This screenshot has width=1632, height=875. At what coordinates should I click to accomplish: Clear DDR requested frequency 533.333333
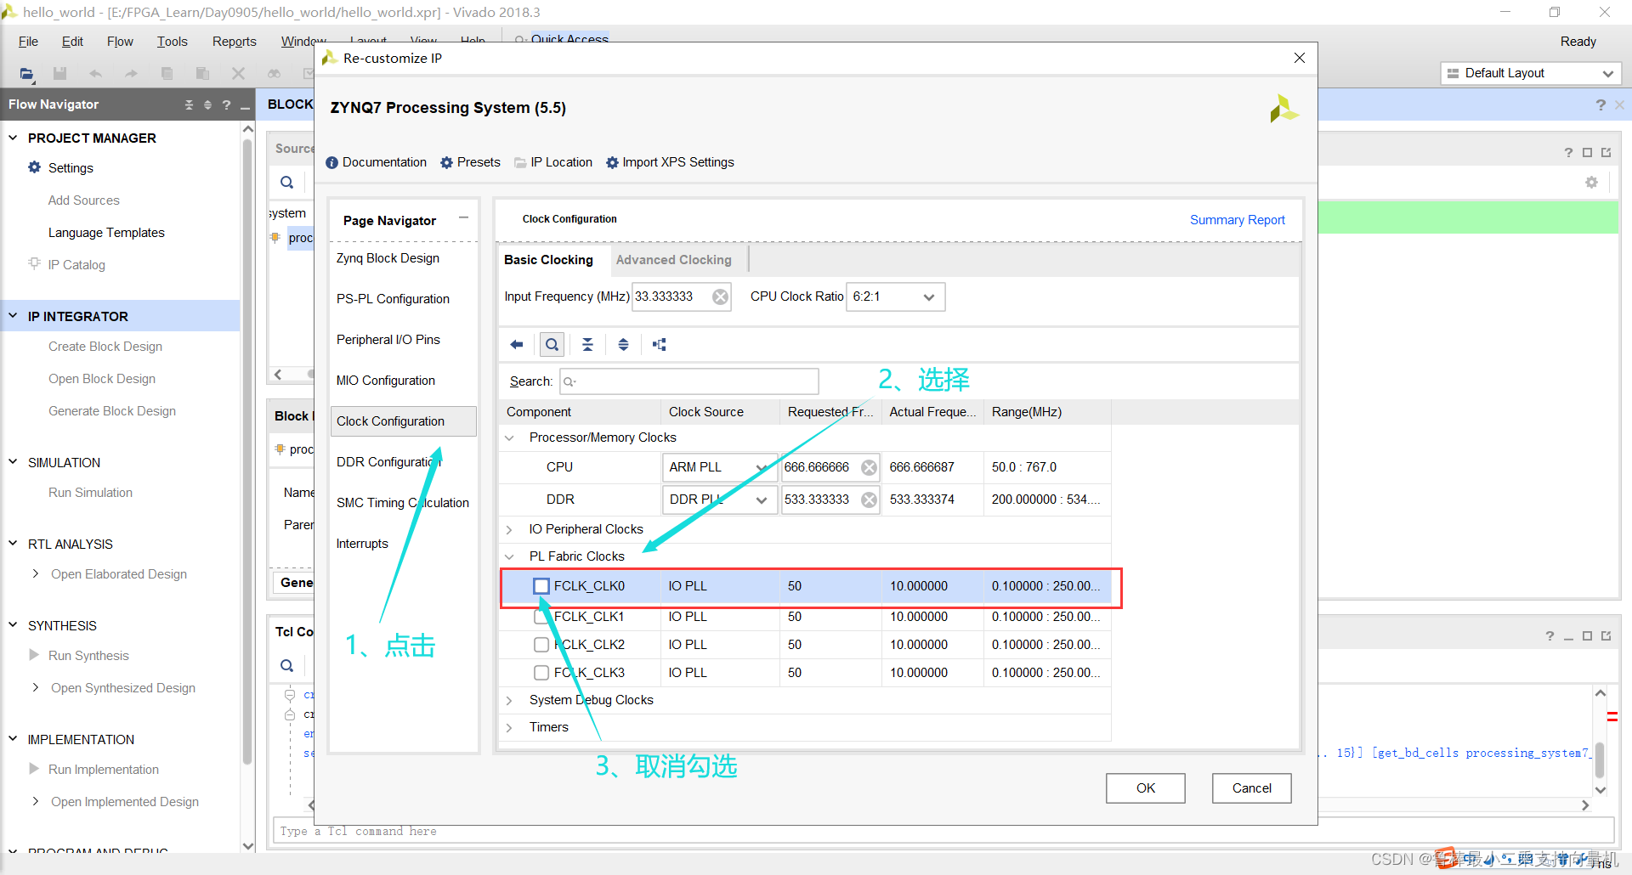[x=869, y=500]
